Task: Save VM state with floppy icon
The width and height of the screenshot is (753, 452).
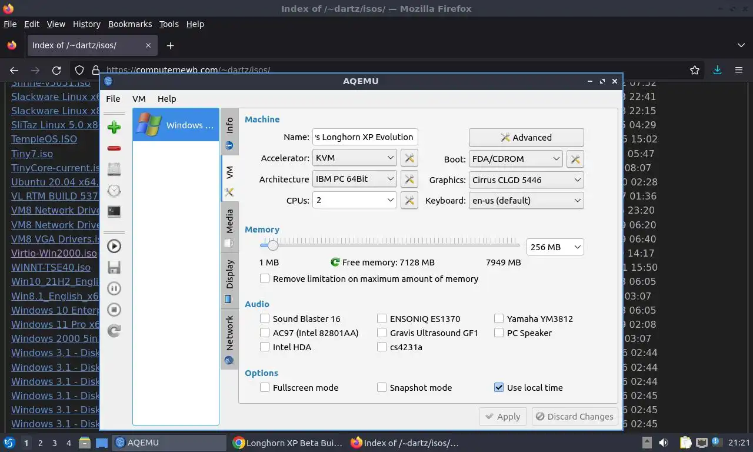Action: click(x=114, y=268)
